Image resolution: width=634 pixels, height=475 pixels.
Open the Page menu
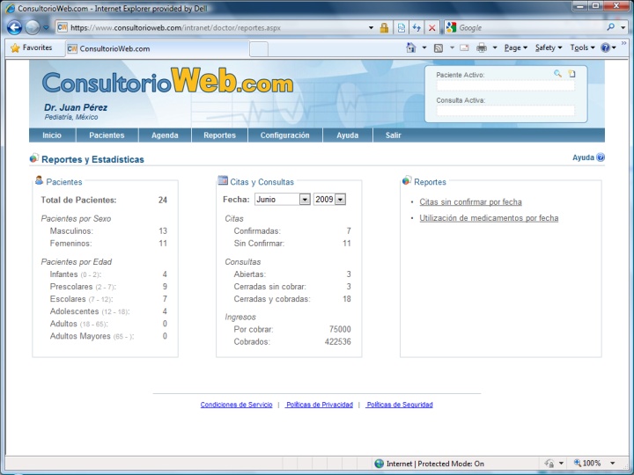point(516,47)
